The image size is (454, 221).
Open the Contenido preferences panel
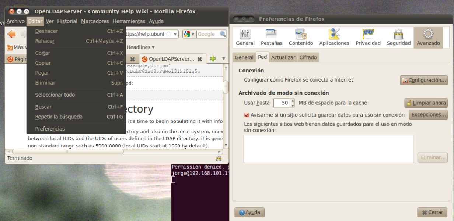pos(301,36)
